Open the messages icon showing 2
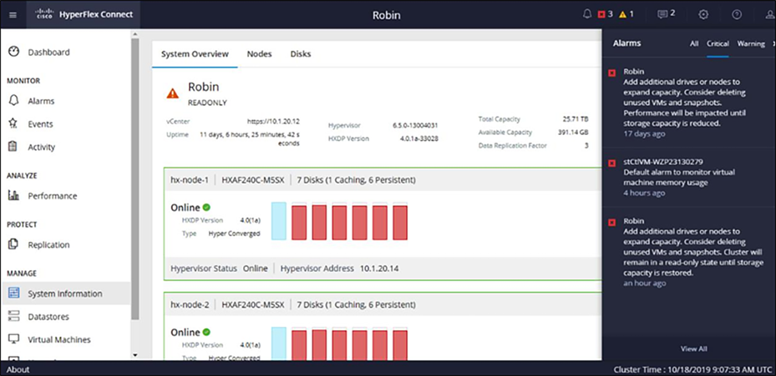 [666, 14]
